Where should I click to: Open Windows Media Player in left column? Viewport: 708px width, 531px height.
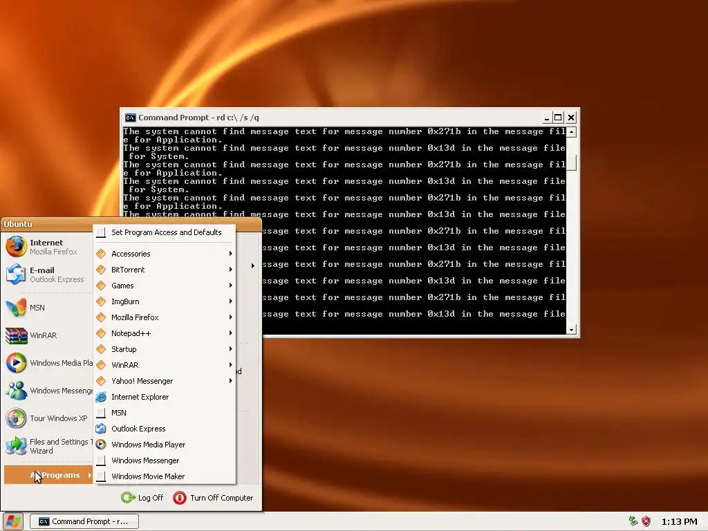pos(48,363)
